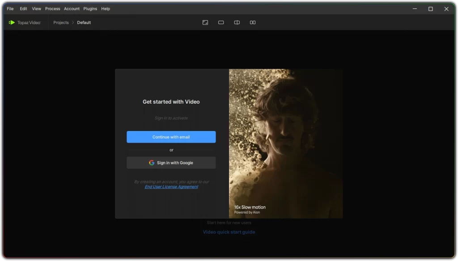Open the View menu
The height and width of the screenshot is (261, 458).
pos(36,8)
